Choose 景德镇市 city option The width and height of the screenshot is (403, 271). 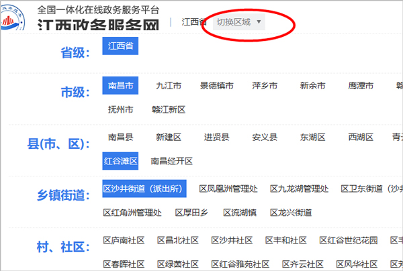click(217, 86)
